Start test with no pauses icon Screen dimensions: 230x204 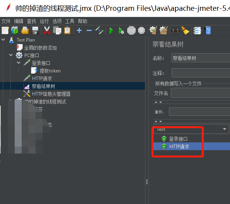(121, 31)
